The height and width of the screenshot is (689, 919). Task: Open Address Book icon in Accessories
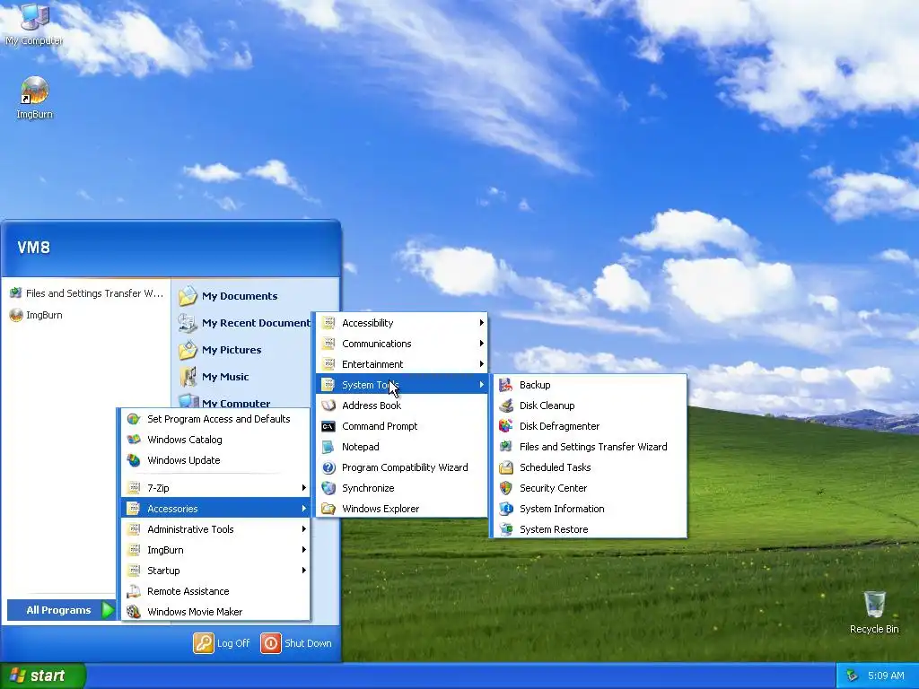point(328,406)
